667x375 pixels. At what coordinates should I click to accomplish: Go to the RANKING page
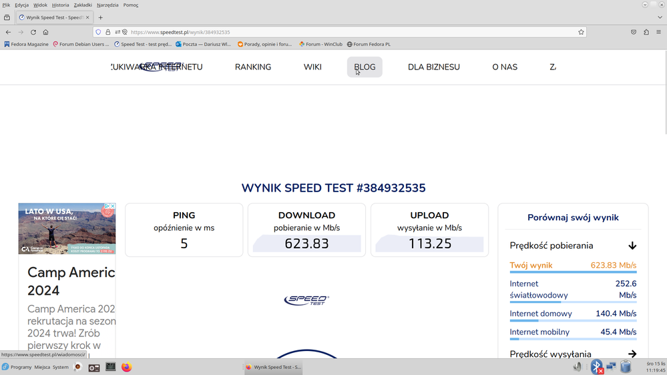click(253, 67)
